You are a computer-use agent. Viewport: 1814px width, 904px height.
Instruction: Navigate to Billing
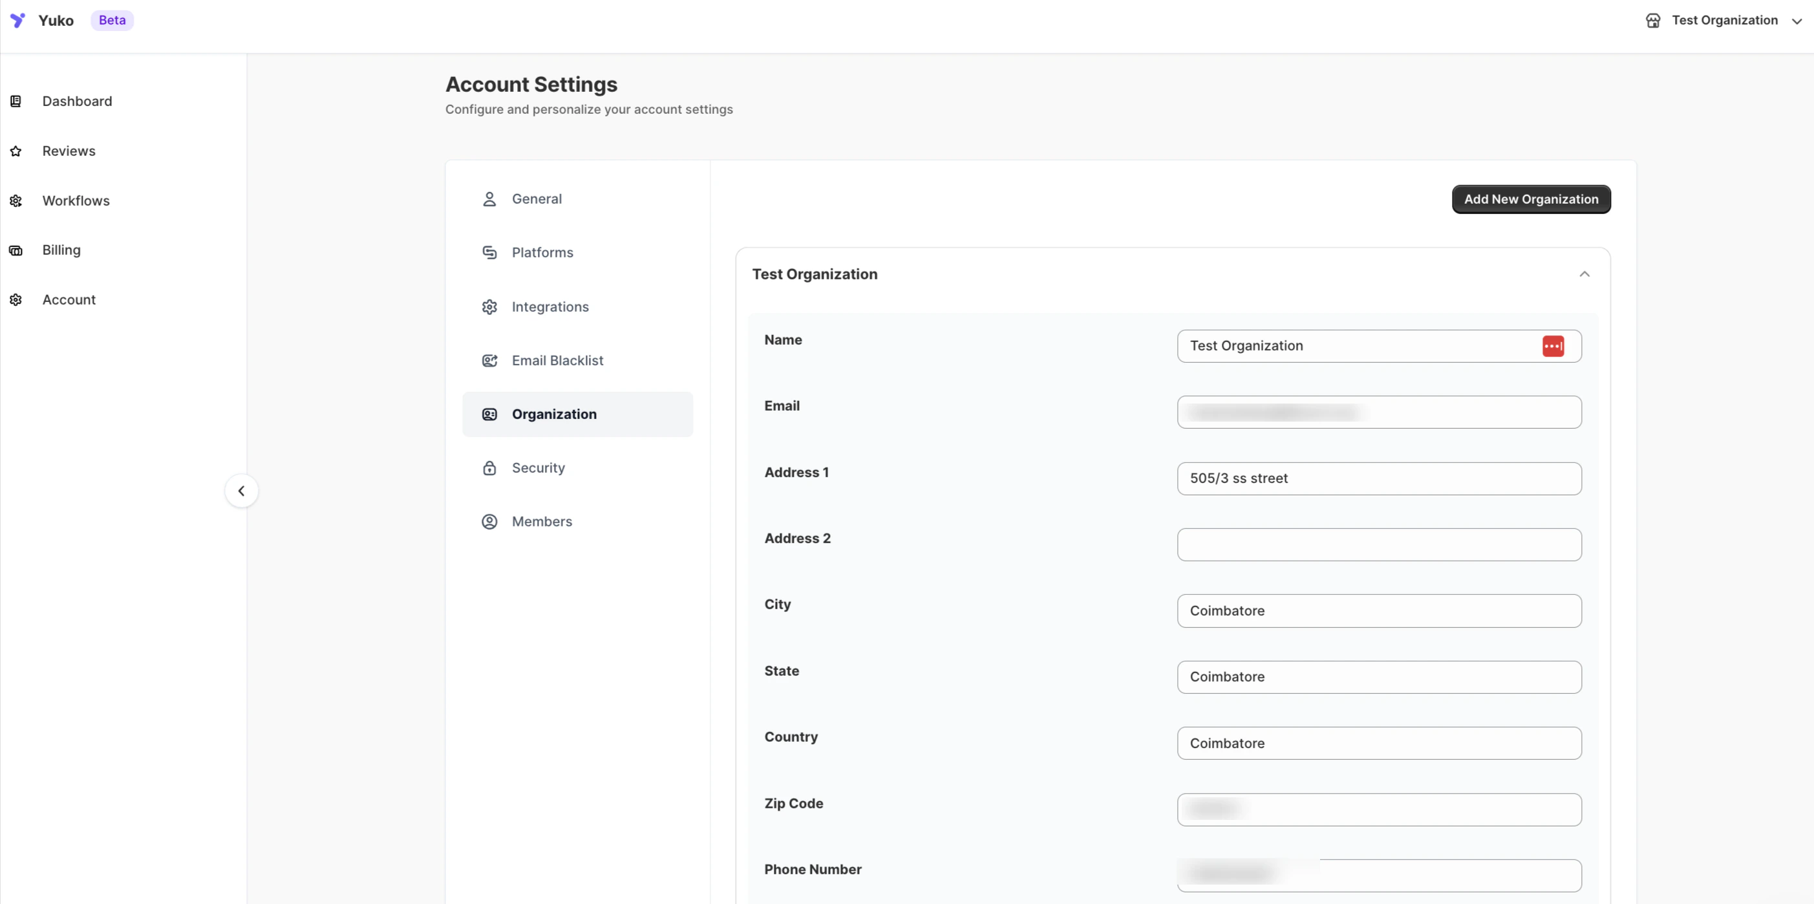click(61, 250)
